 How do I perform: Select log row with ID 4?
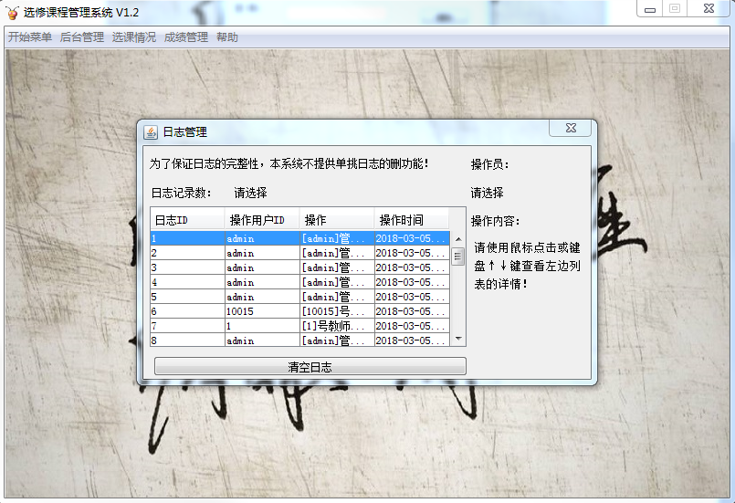(x=300, y=282)
